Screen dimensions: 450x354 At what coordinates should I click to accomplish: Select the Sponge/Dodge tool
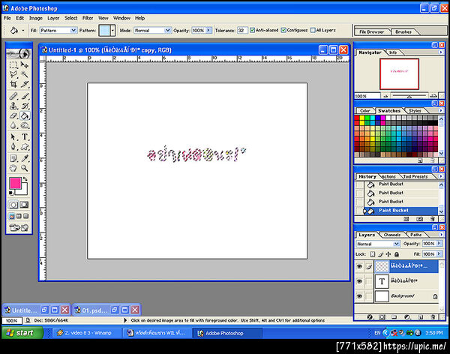tap(25, 125)
